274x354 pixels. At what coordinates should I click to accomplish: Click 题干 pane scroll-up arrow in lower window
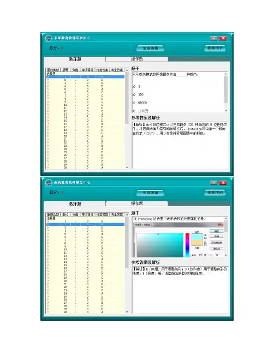(226, 219)
